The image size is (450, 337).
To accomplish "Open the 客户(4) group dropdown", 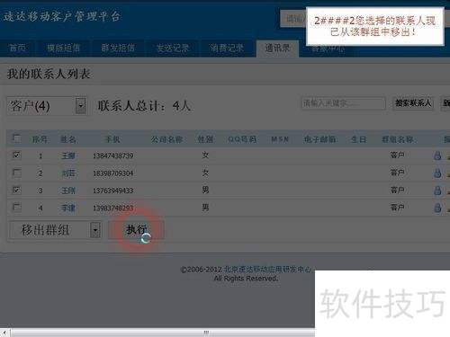I will coord(47,106).
